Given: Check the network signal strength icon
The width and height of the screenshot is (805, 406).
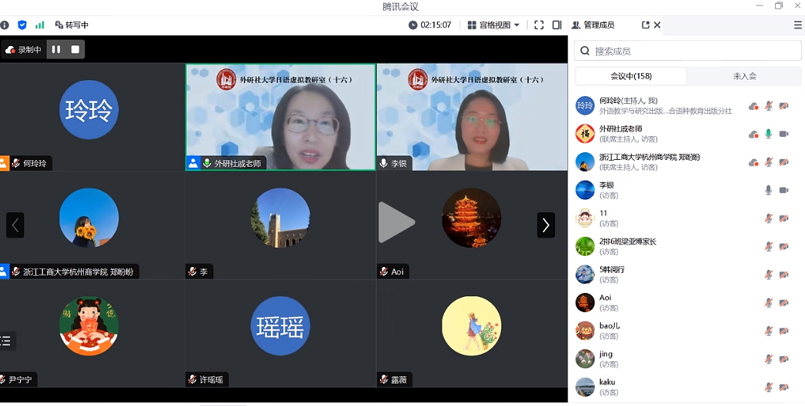Looking at the screenshot, I should click(x=40, y=25).
